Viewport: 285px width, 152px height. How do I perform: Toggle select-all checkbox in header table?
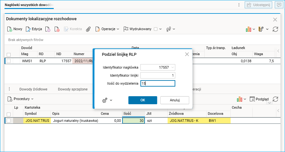tap(9, 55)
